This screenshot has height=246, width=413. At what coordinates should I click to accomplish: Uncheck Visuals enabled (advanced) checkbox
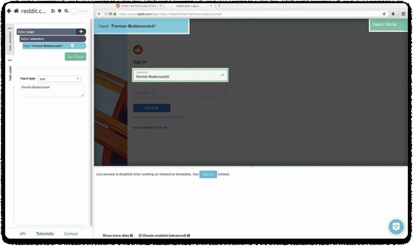point(140,235)
